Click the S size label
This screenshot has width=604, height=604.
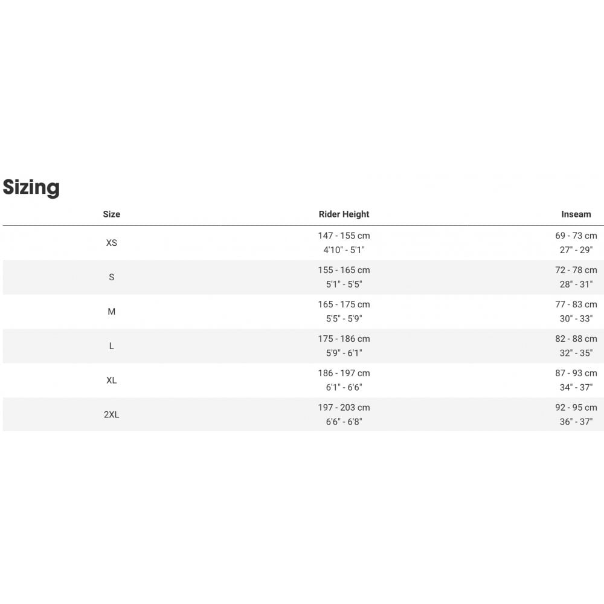pyautogui.click(x=112, y=277)
